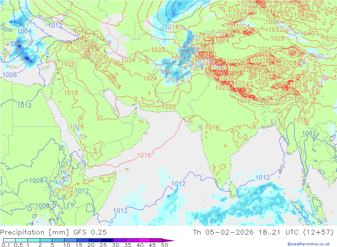Click the '50' legend value
337x247 pixels.
coord(164,245)
